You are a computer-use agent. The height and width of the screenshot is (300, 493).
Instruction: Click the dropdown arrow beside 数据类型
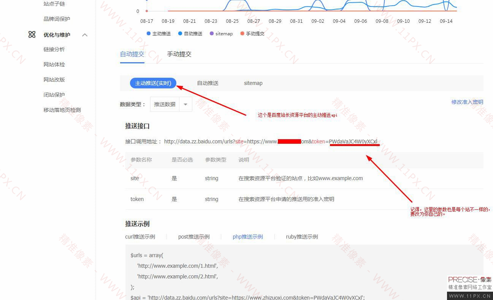pyautogui.click(x=185, y=104)
